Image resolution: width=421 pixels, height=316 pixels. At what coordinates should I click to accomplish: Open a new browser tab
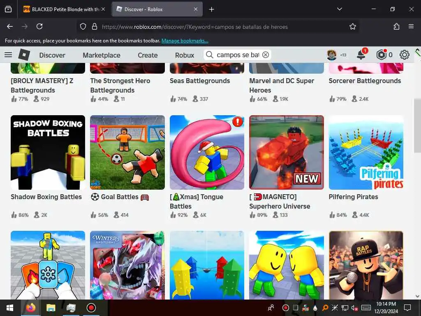[x=212, y=9]
